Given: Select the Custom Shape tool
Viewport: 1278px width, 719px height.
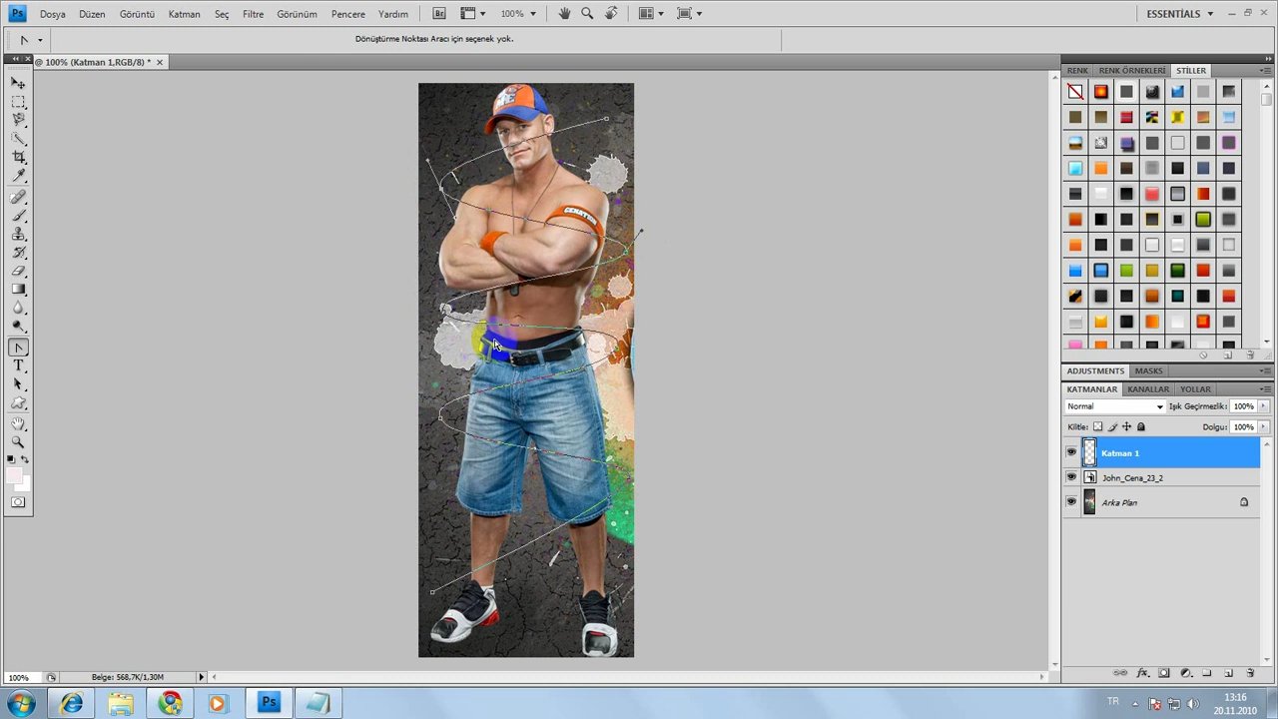Looking at the screenshot, I should [18, 403].
